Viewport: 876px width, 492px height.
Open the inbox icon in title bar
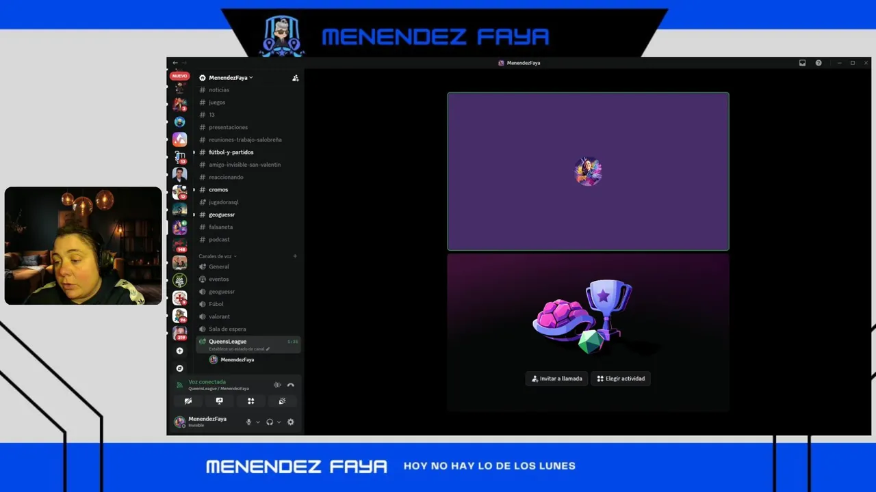click(x=802, y=63)
